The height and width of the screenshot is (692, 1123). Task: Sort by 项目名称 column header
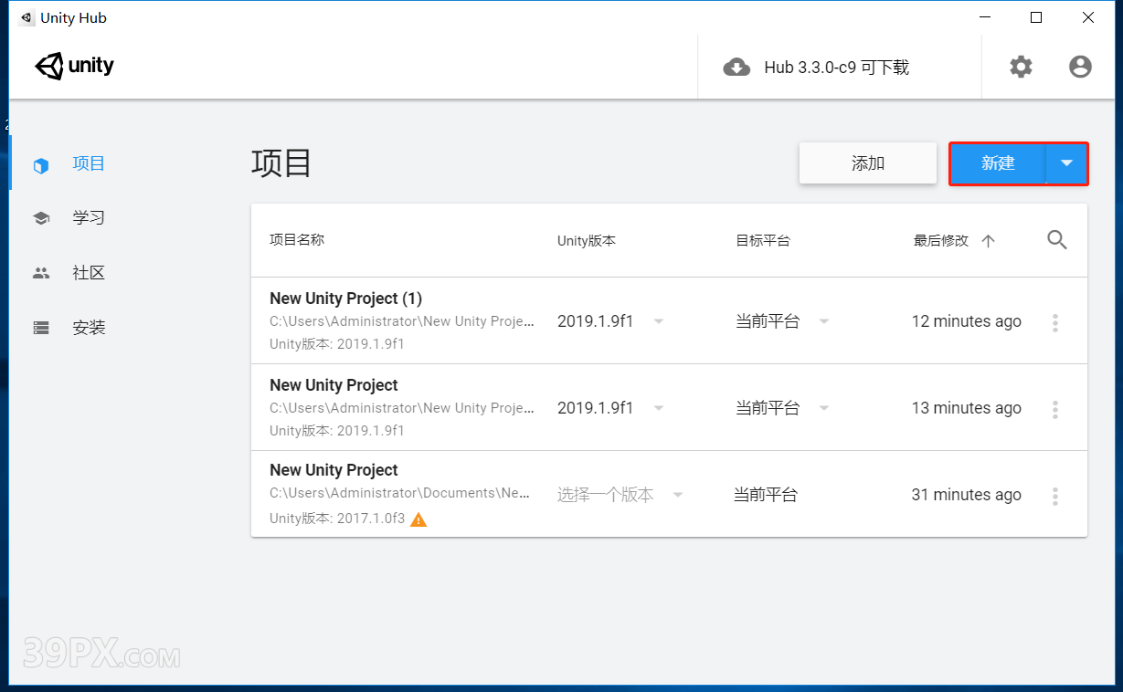click(x=297, y=240)
